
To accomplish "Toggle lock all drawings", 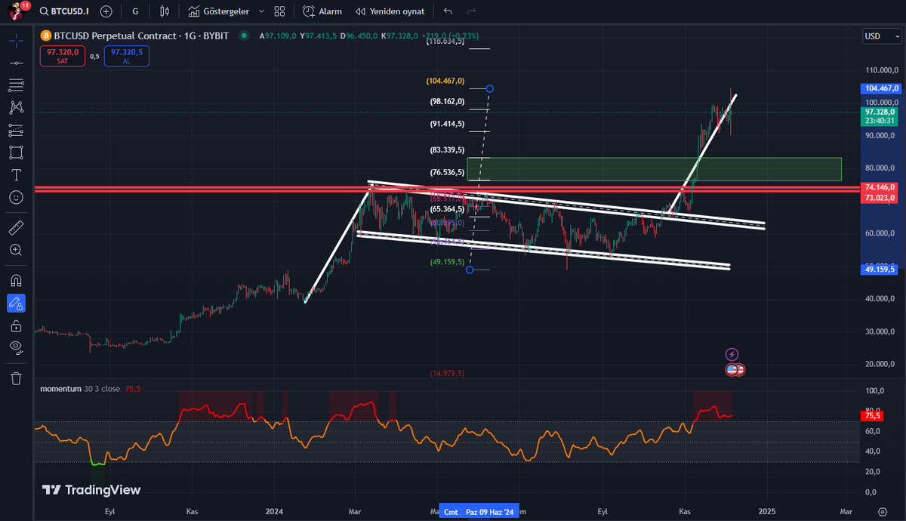I will [16, 325].
